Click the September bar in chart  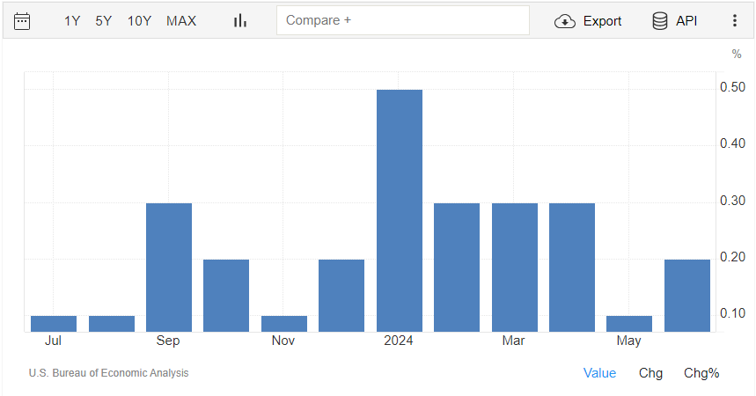pos(168,268)
